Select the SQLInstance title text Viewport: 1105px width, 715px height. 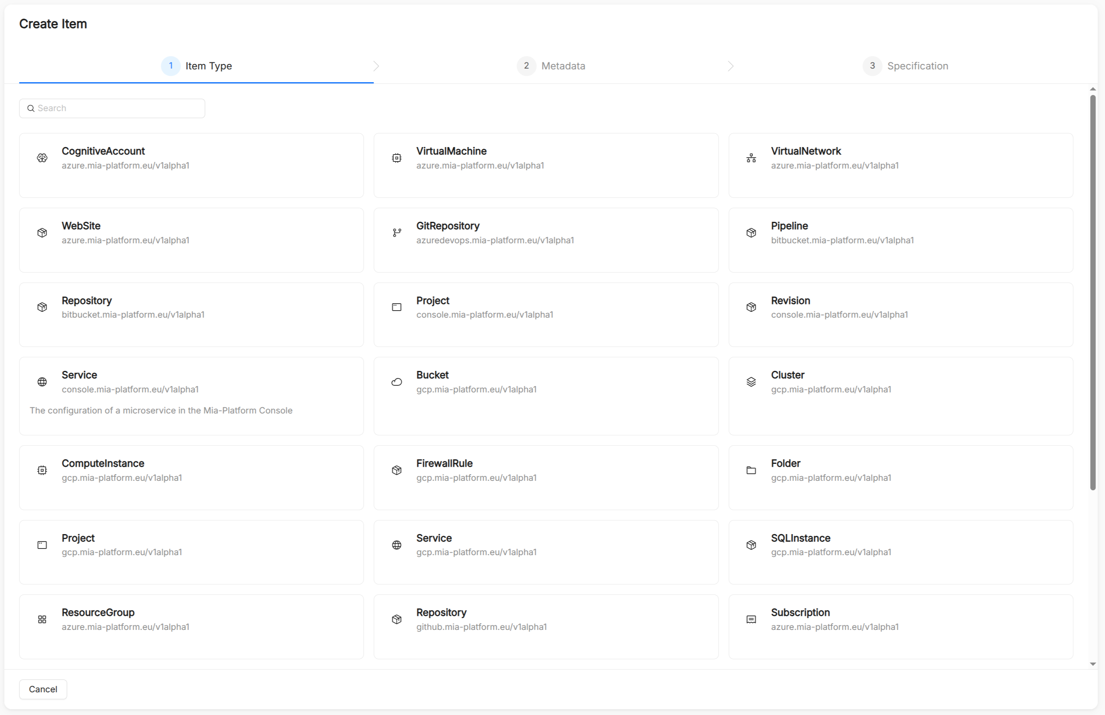(800, 538)
